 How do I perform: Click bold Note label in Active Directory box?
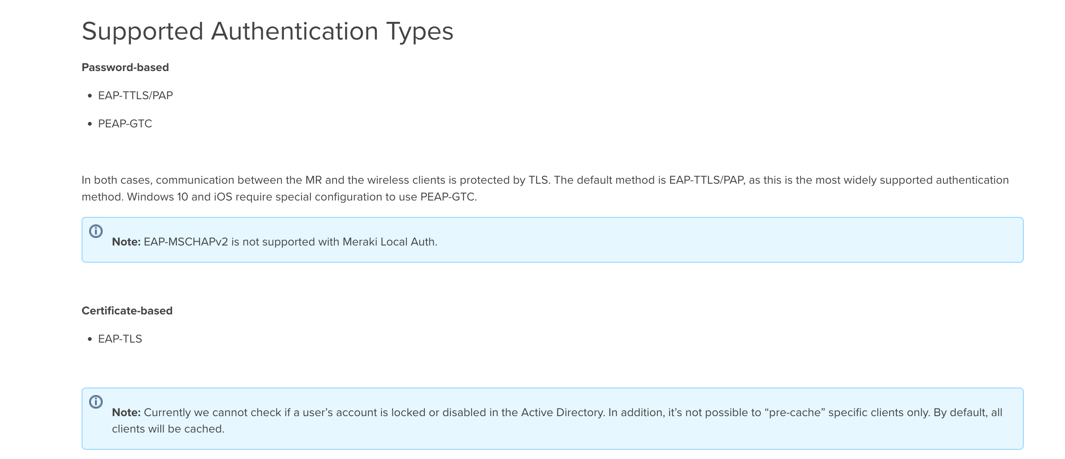[126, 412]
